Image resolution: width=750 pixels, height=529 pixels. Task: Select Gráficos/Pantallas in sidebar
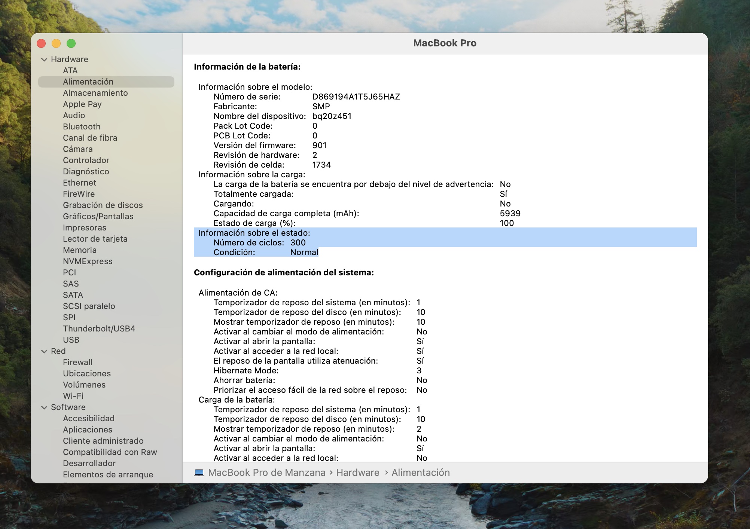pyautogui.click(x=98, y=216)
